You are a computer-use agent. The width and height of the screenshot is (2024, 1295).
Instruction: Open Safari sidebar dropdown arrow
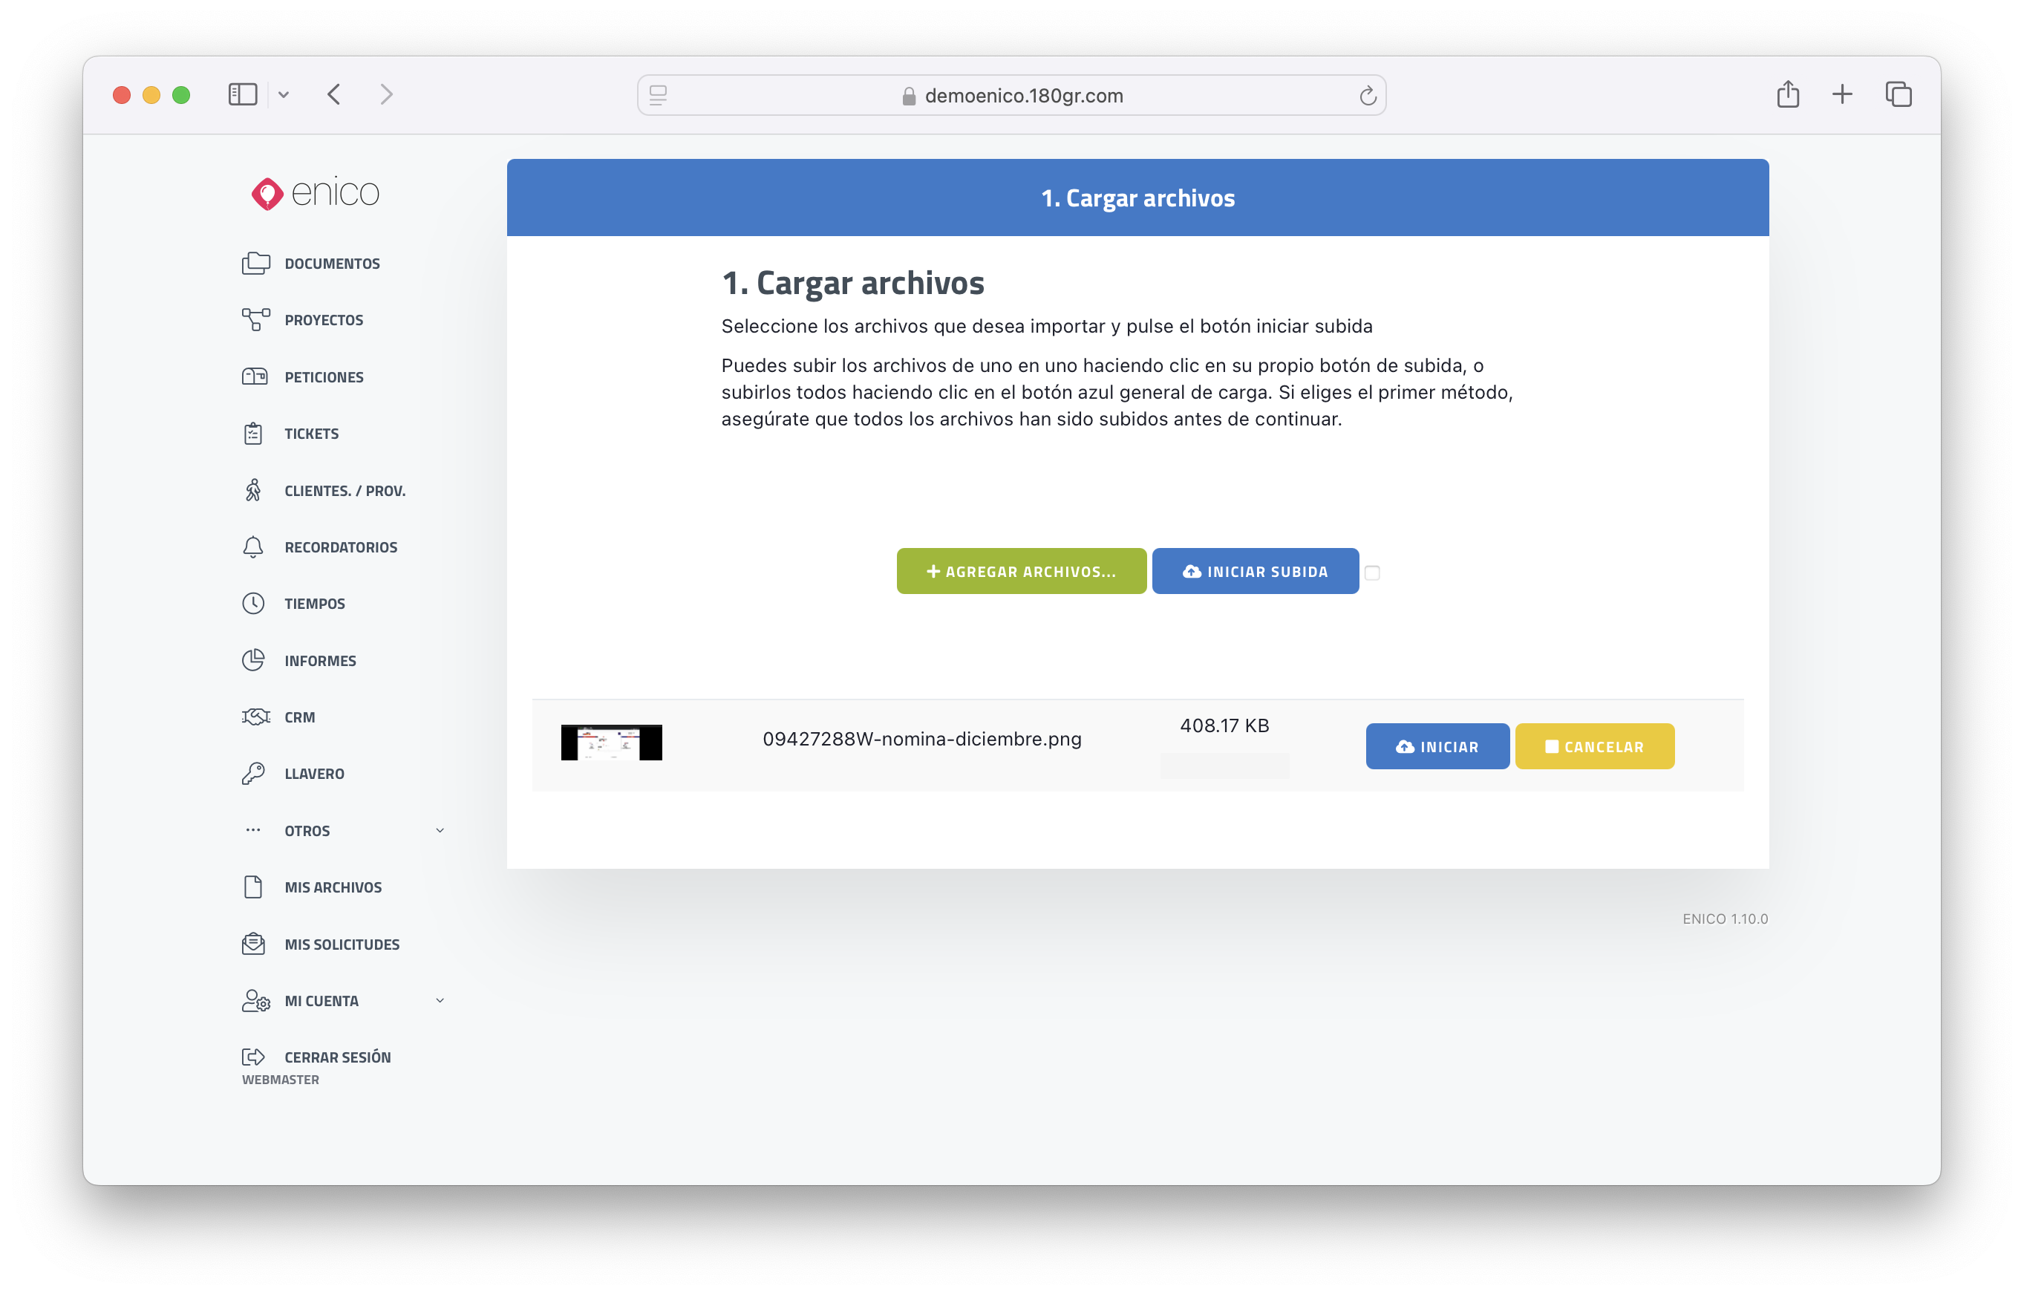pyautogui.click(x=284, y=95)
